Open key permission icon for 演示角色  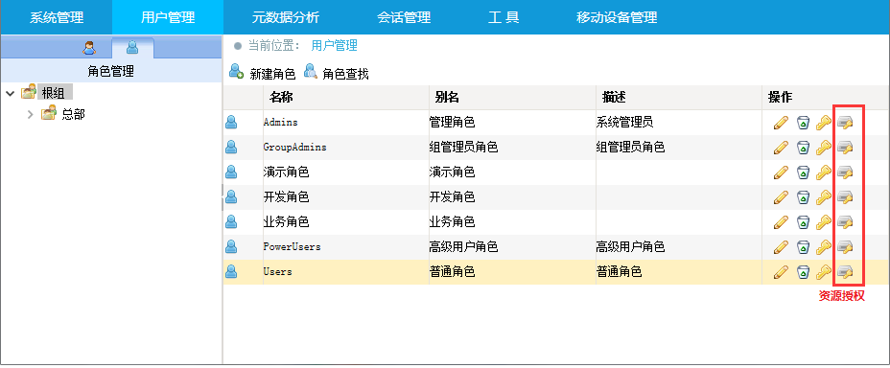click(824, 172)
